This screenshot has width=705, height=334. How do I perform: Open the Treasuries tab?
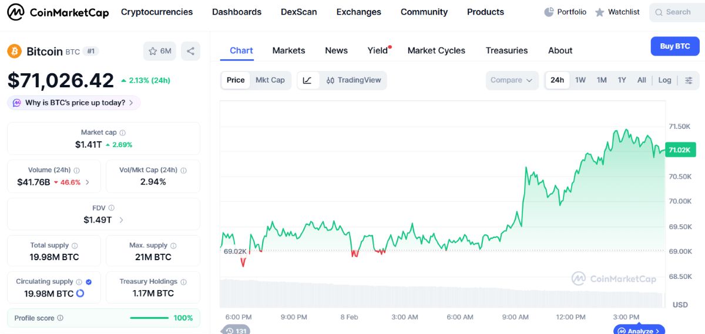coord(506,50)
